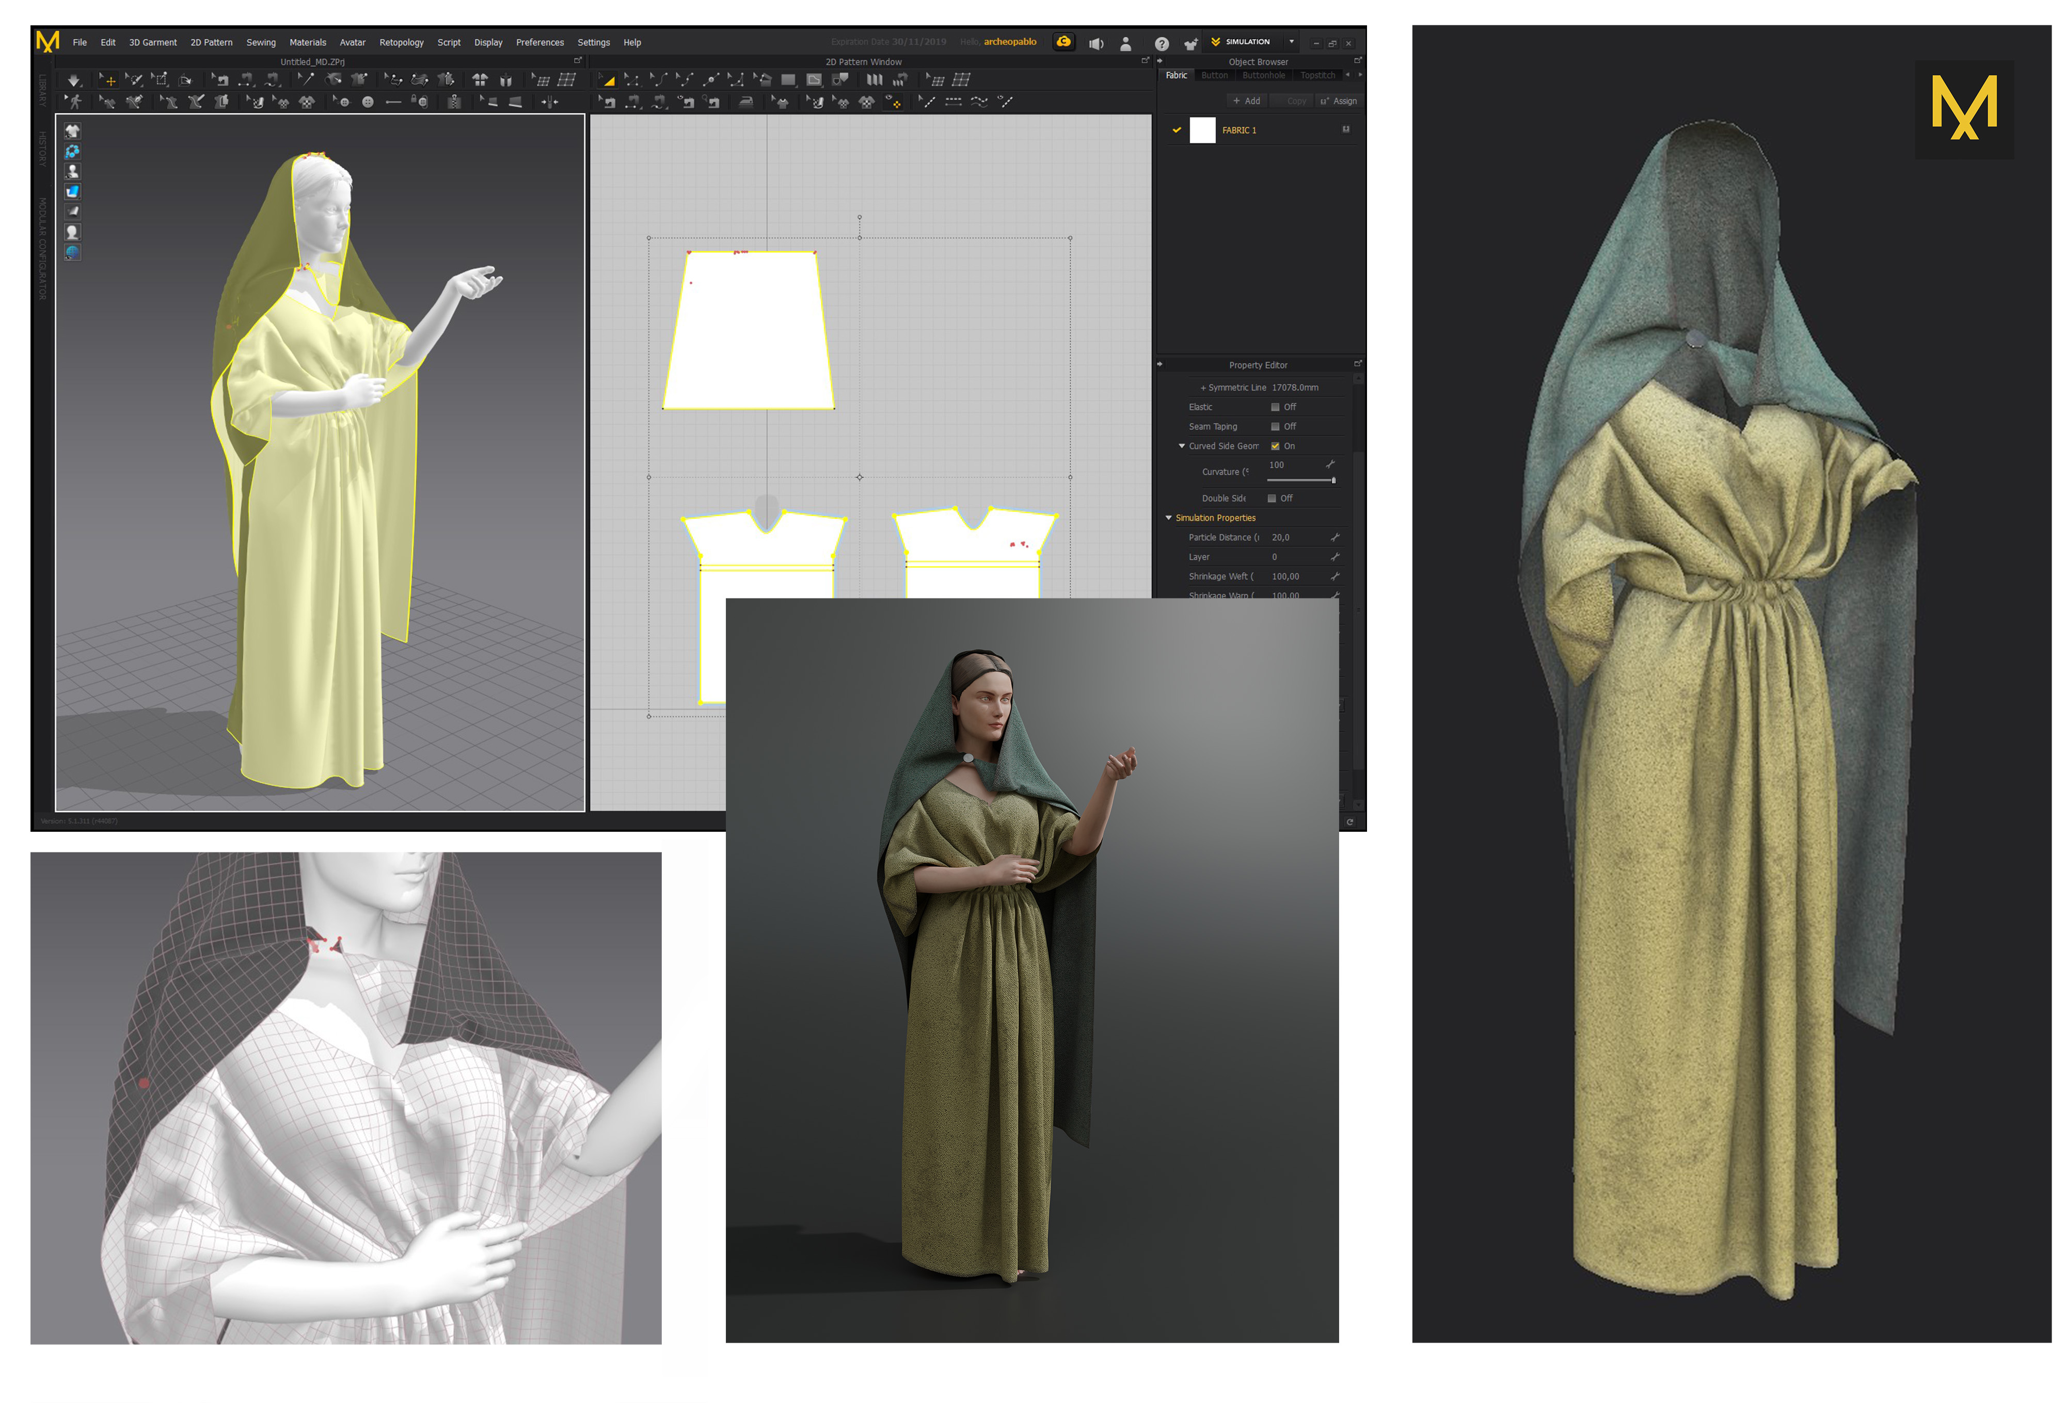Turn on the Seam Taping checkbox
This screenshot has height=1403, width=2065.
[1275, 426]
